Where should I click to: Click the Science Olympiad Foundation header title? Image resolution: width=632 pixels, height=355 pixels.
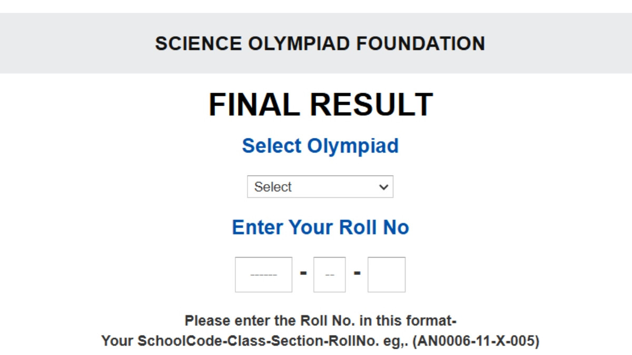click(x=320, y=43)
